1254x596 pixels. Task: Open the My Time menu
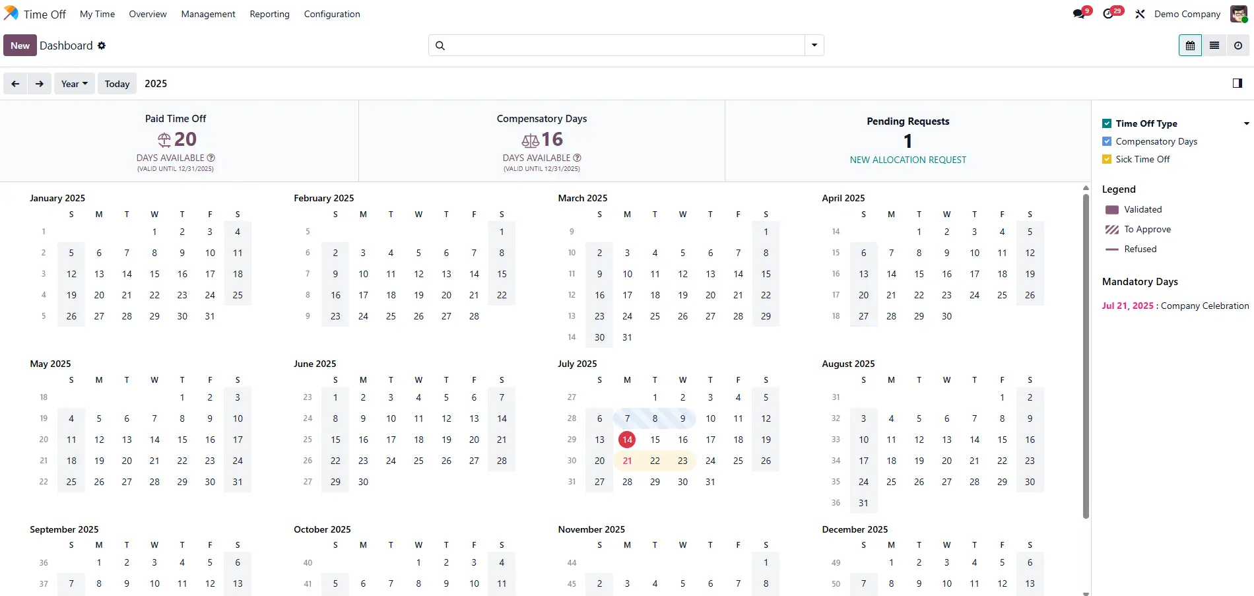(x=97, y=14)
